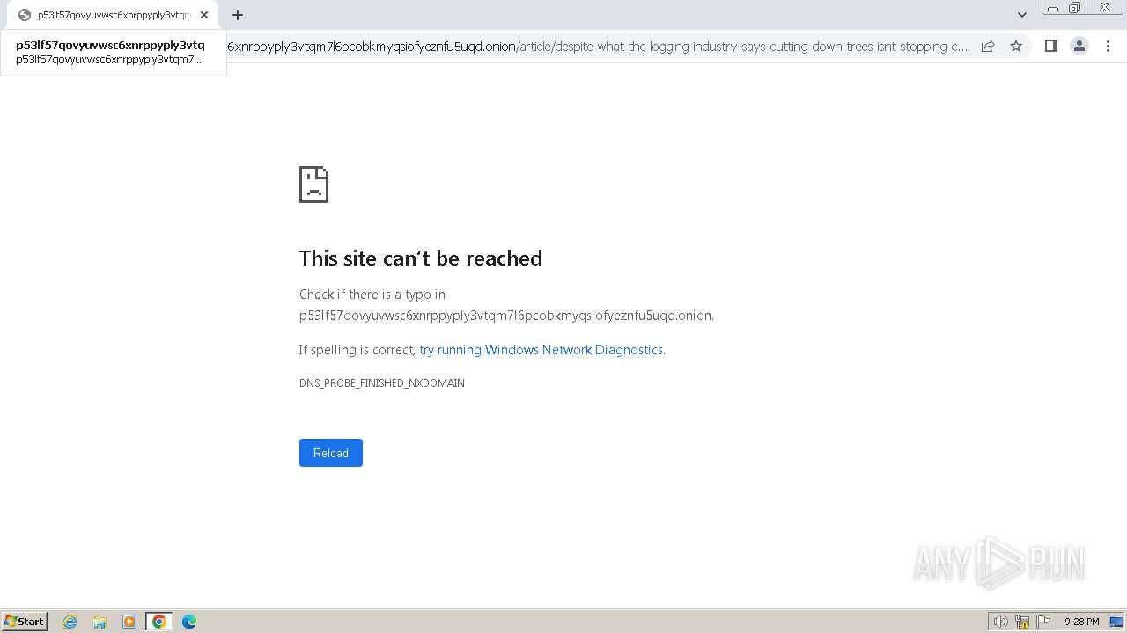
Task: Switch to Chrome taskbar icon
Action: click(159, 622)
